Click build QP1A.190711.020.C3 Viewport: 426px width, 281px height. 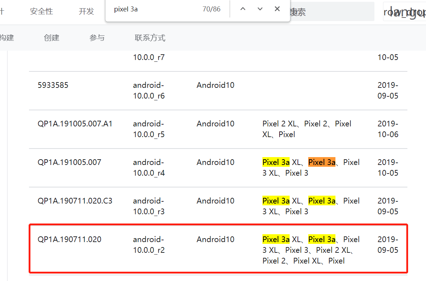(75, 201)
